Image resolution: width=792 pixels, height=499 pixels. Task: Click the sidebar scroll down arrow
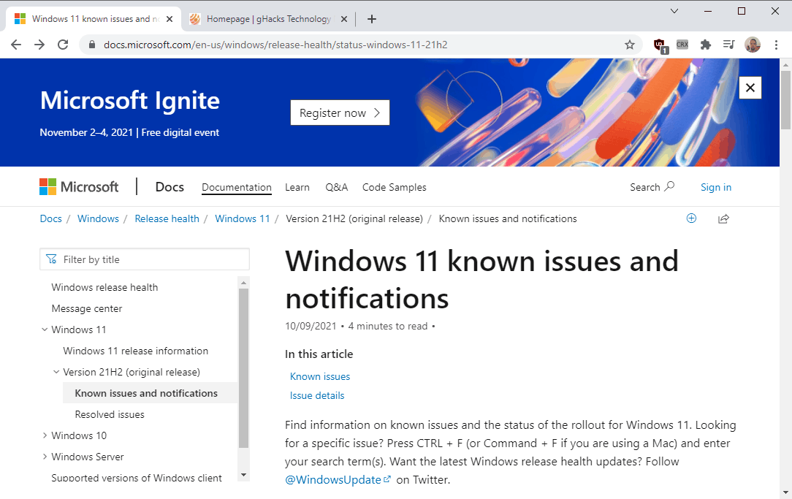[x=243, y=475]
